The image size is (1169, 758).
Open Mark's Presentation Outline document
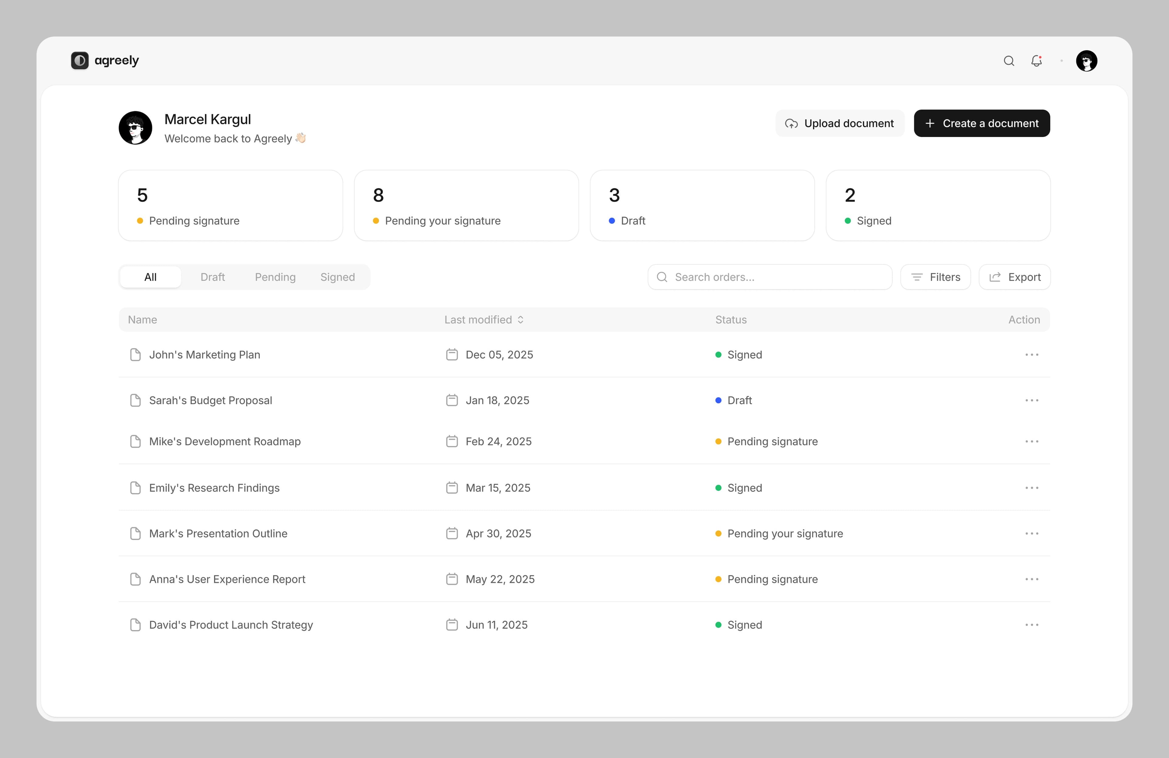(218, 534)
